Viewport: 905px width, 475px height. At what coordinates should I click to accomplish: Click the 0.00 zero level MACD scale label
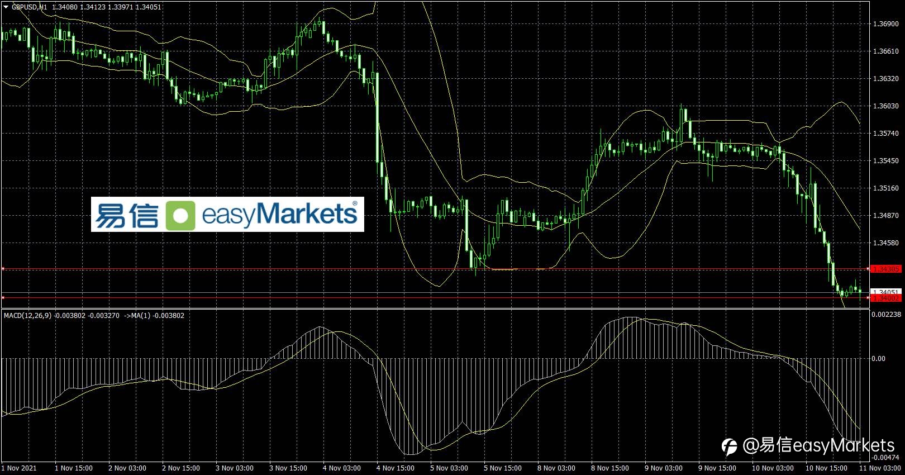878,359
